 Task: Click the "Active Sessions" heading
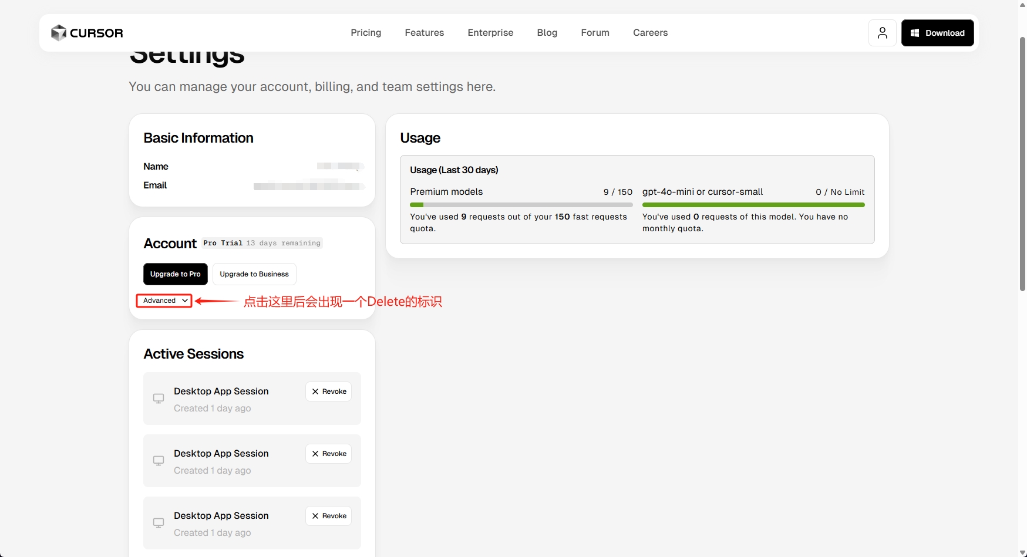point(193,354)
